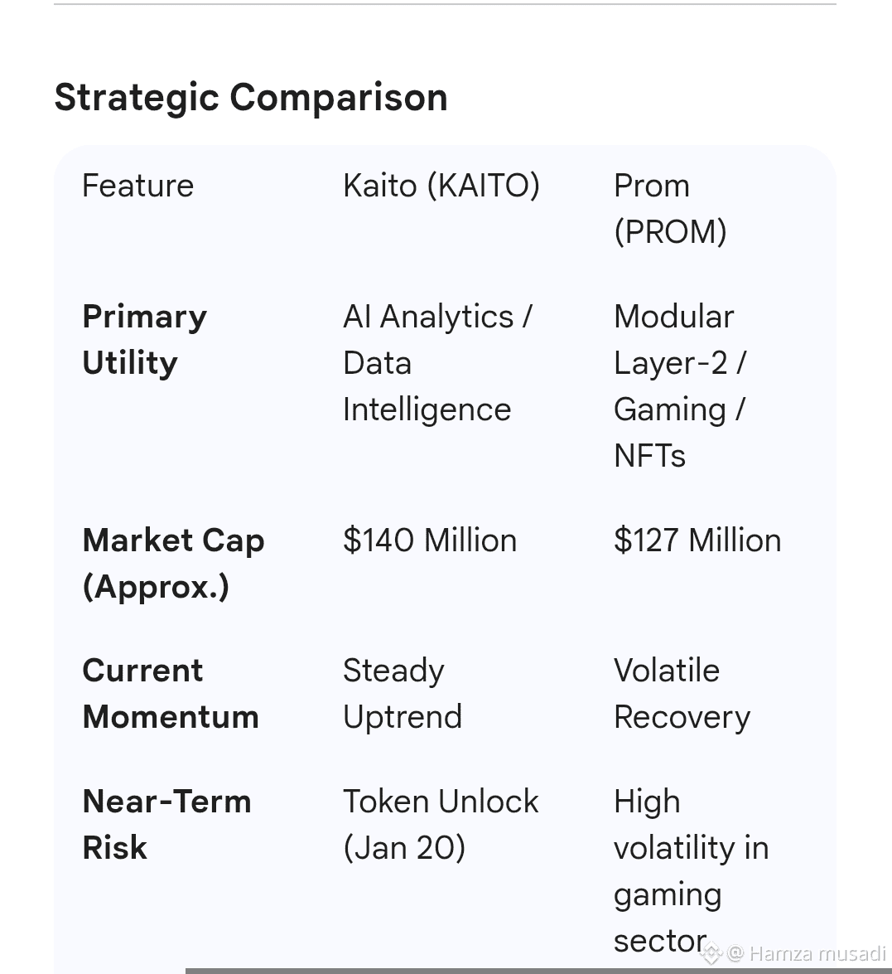Click the "$127 Million" value
The height and width of the screenshot is (974, 892).
click(697, 540)
